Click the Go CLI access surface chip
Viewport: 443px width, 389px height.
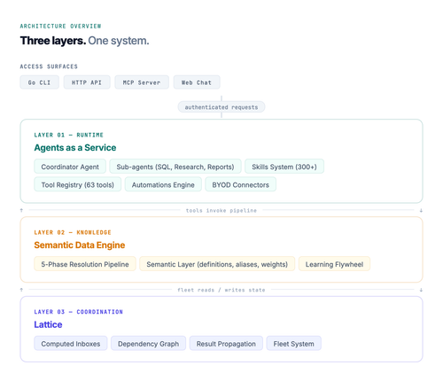click(x=40, y=82)
